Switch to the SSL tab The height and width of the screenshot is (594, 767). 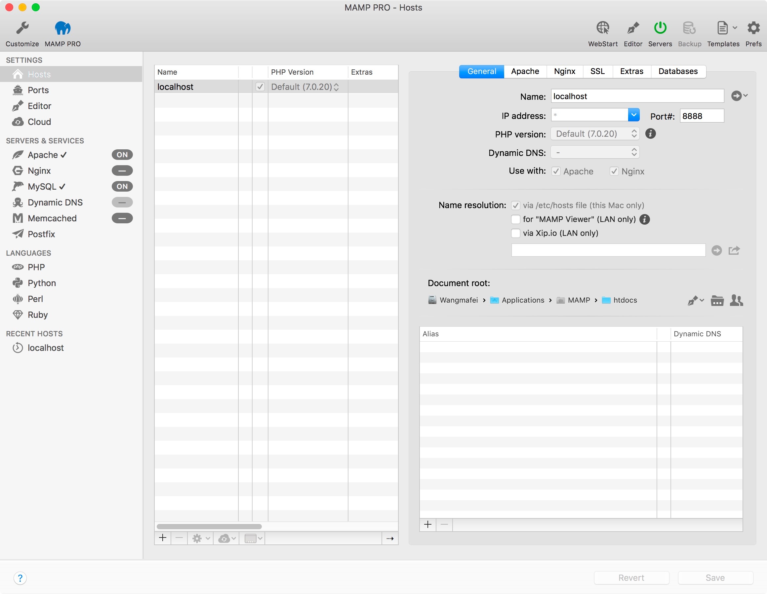click(x=597, y=71)
